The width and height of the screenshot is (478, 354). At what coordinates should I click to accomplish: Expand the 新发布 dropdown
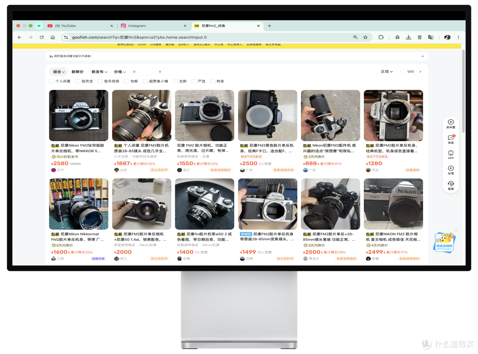click(x=100, y=72)
